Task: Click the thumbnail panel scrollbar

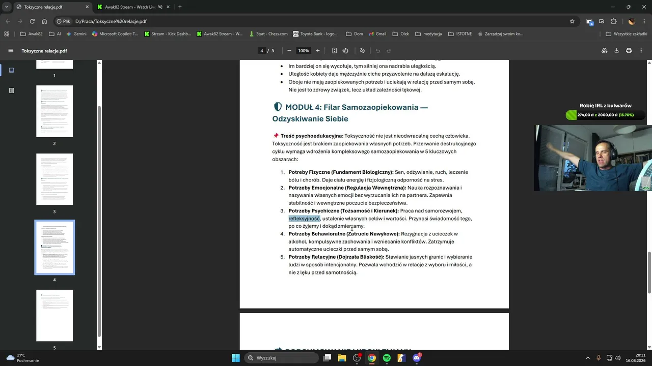Action: [99, 221]
